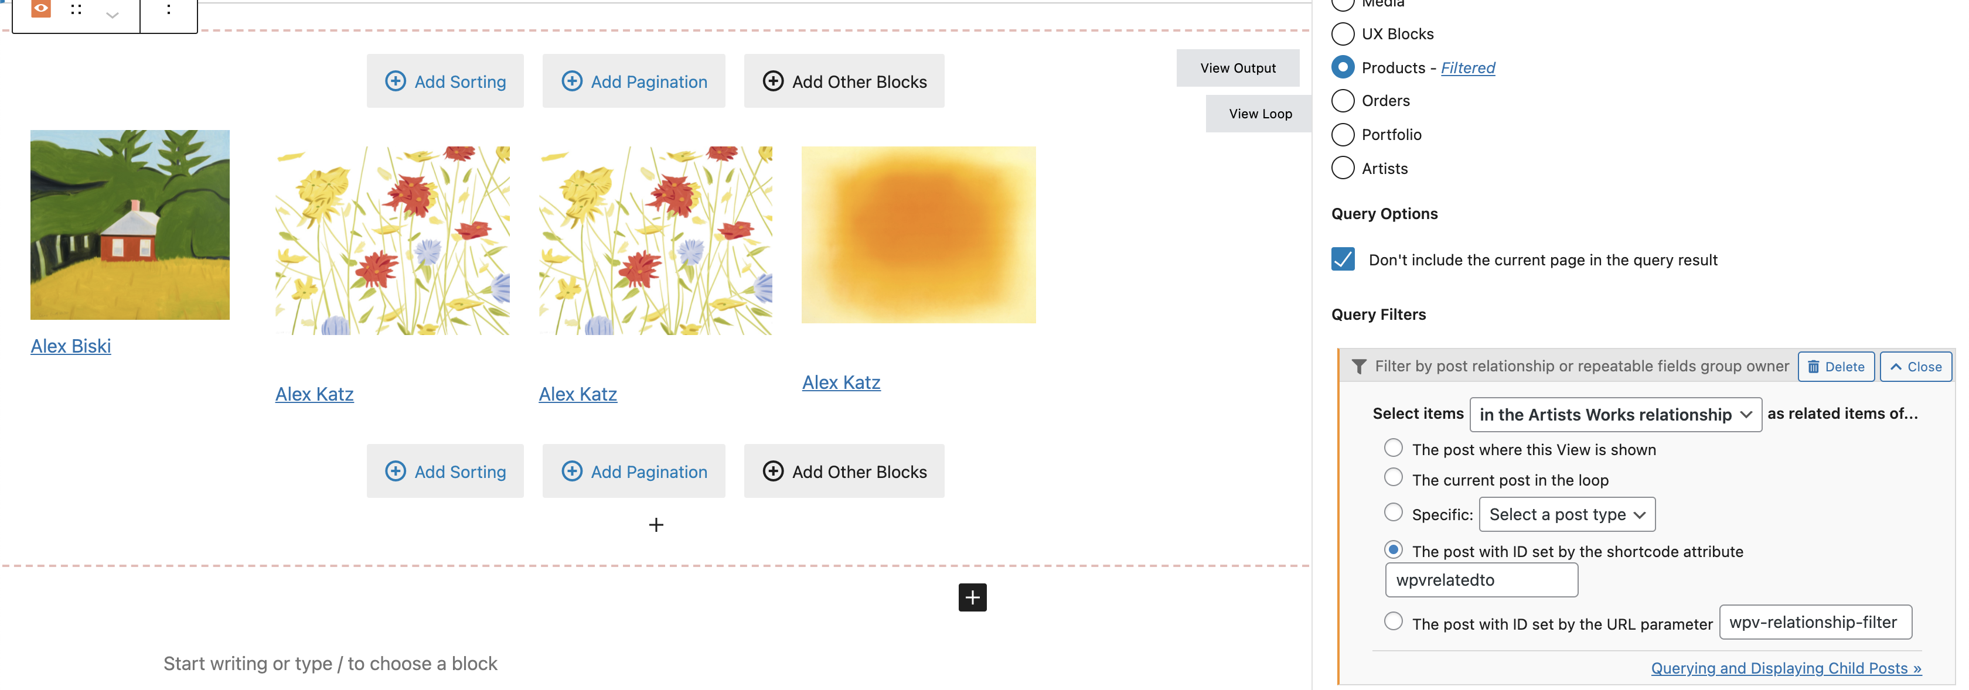Open the Select a post type dropdown
Image resolution: width=1969 pixels, height=690 pixels.
pyautogui.click(x=1567, y=514)
